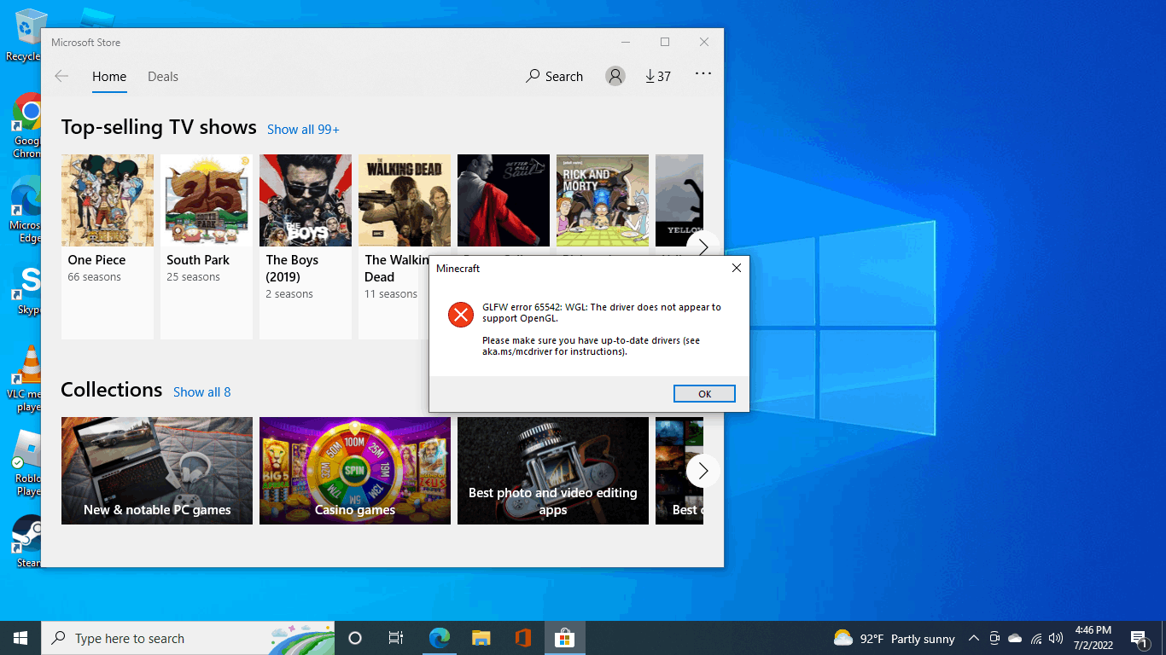Viewport: 1166px width, 655px height.
Task: Switch to the Deals tab
Action: (x=163, y=76)
